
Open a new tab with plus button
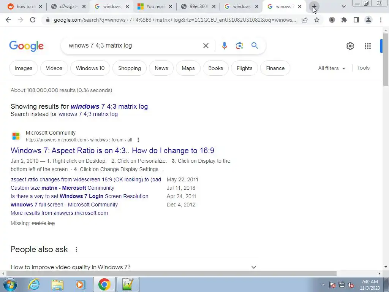tap(314, 6)
